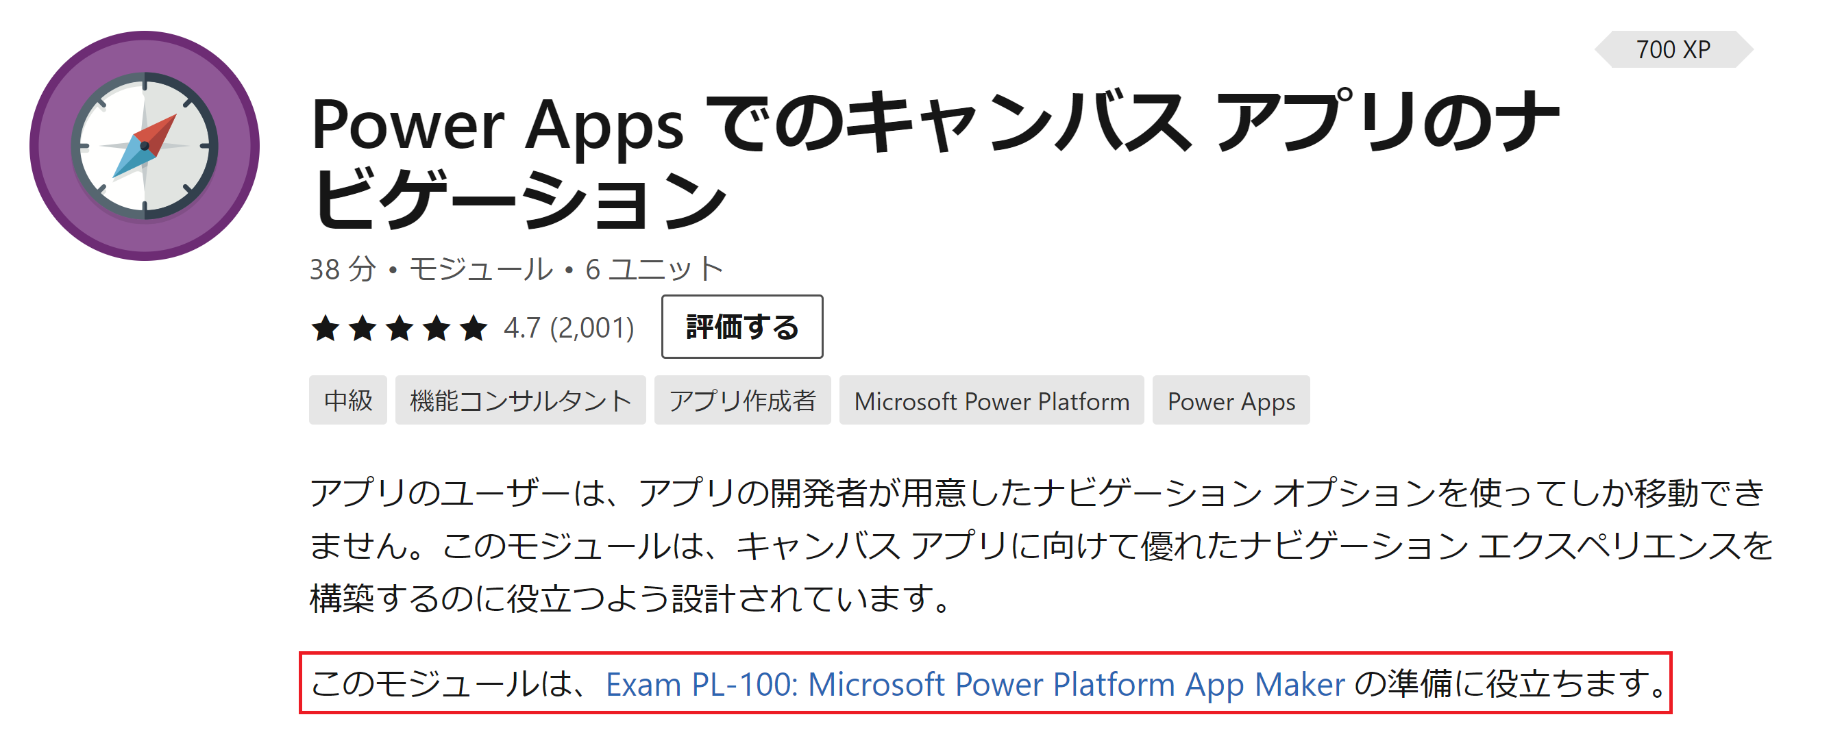This screenshot has height=730, width=1842.
Task: Select the fourth rating star
Action: pos(437,329)
